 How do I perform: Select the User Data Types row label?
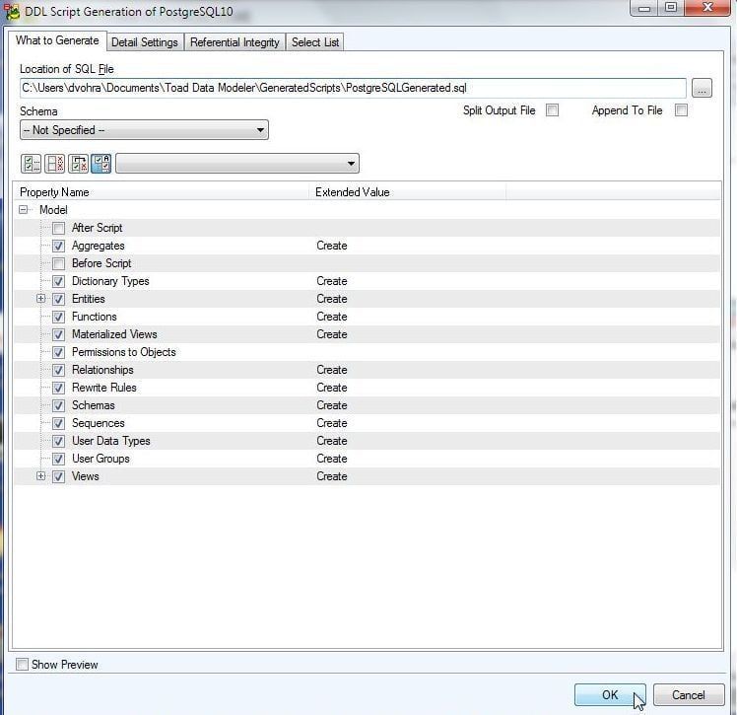coord(111,441)
